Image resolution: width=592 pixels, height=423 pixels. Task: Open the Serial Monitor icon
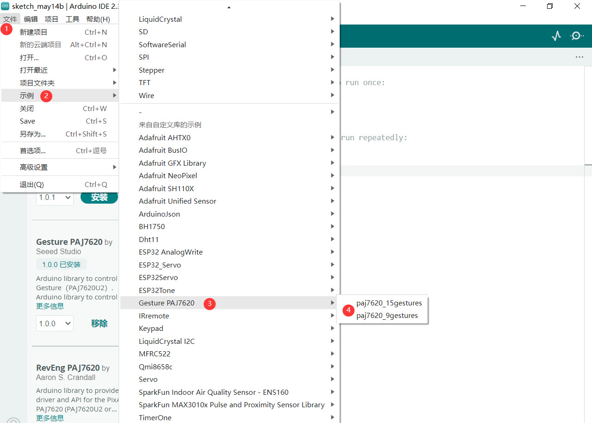577,36
